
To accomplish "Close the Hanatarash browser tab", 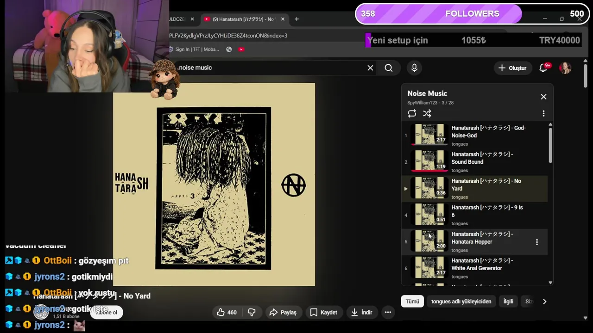I will tap(283, 19).
